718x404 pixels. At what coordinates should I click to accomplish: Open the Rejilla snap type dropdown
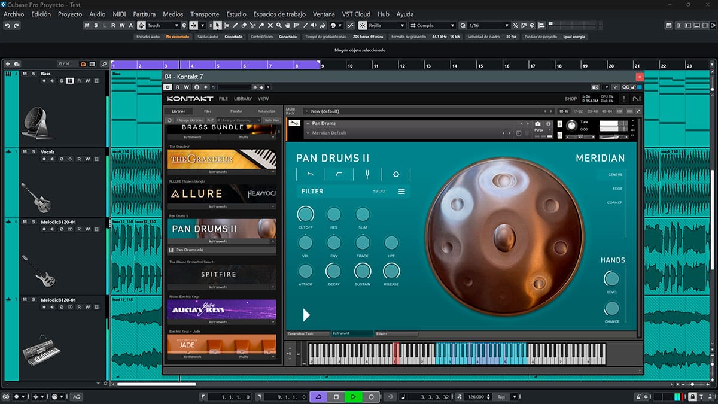tap(387, 26)
